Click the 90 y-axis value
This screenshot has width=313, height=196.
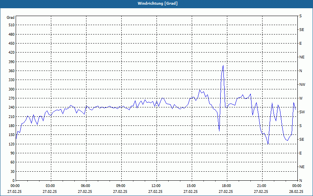13,153
